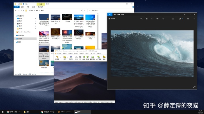Toggle checkbox on selected macos-mojave file
The image size is (204, 114).
40,44
